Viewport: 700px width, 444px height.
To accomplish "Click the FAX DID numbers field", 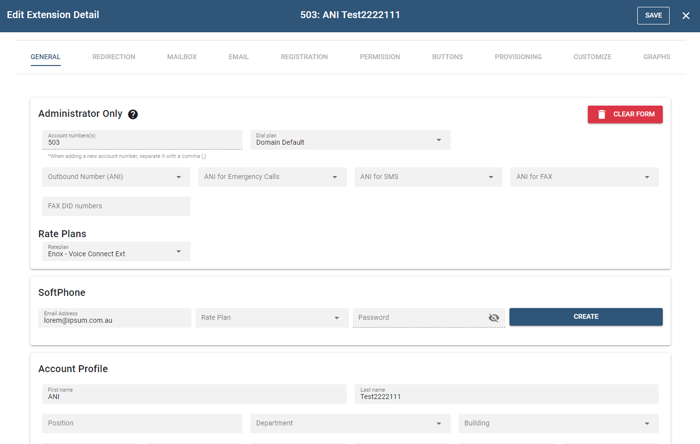I will click(x=116, y=206).
